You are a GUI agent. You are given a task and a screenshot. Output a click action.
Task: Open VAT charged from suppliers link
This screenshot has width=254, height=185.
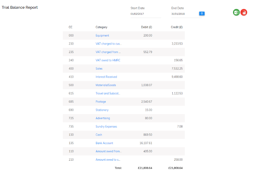(x=108, y=52)
